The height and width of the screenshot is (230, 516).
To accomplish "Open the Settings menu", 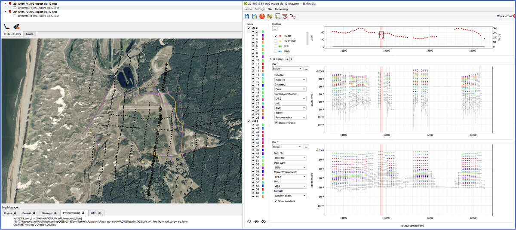I will pyautogui.click(x=260, y=9).
